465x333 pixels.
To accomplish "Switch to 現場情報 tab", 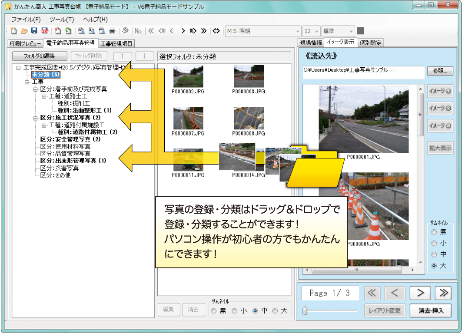I will pyautogui.click(x=311, y=43).
